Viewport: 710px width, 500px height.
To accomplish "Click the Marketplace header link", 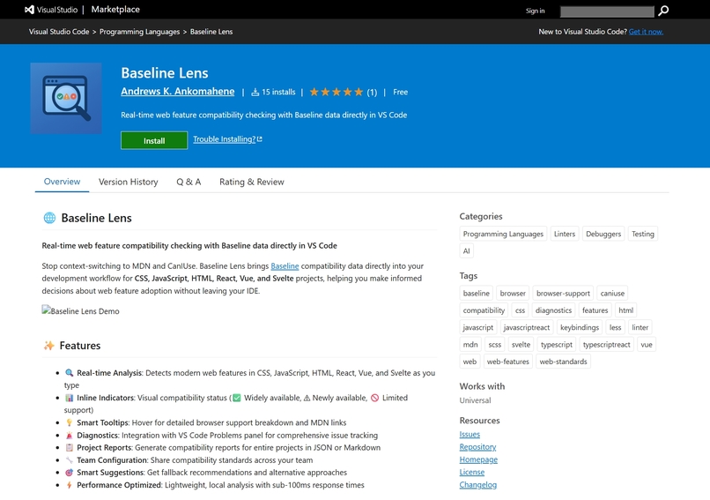I will pyautogui.click(x=115, y=10).
